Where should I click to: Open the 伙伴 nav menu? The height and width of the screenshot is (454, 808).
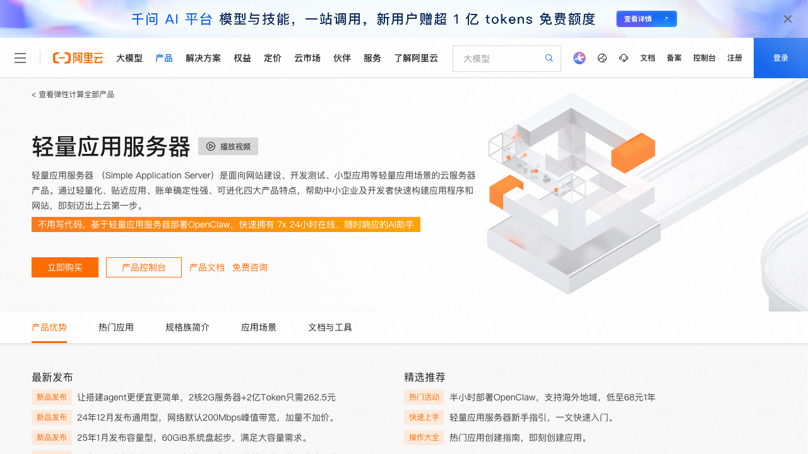click(x=342, y=58)
